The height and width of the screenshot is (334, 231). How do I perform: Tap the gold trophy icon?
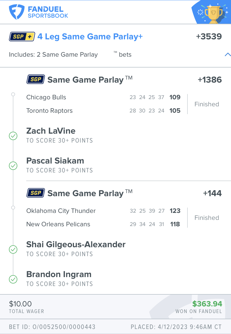click(x=213, y=14)
